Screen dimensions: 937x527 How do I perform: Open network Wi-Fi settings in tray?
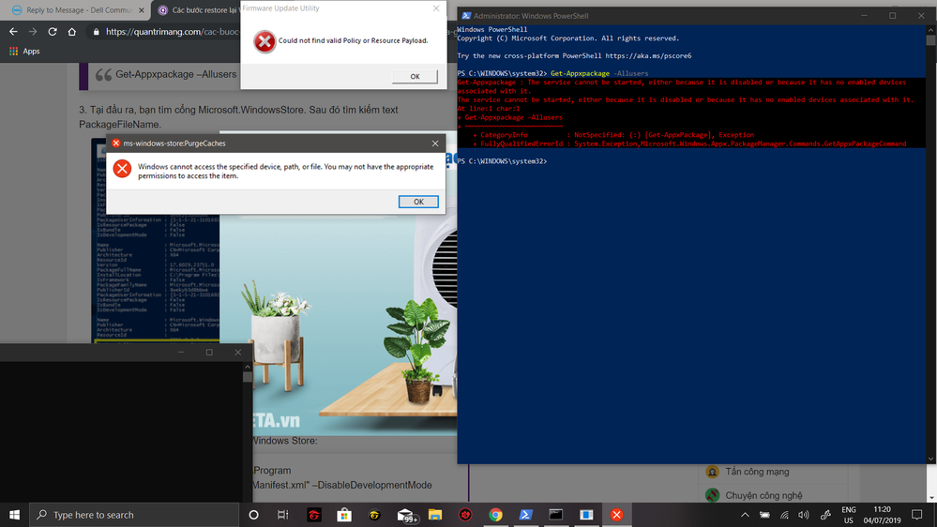pyautogui.click(x=785, y=515)
